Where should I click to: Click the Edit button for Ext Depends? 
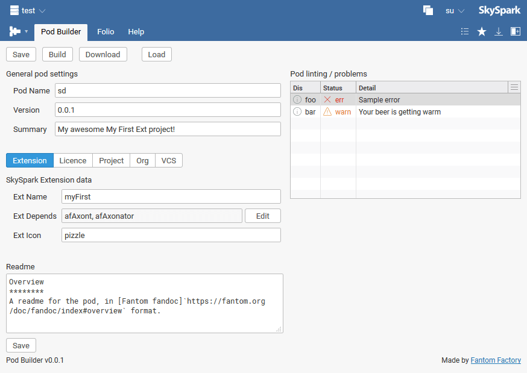pos(263,216)
